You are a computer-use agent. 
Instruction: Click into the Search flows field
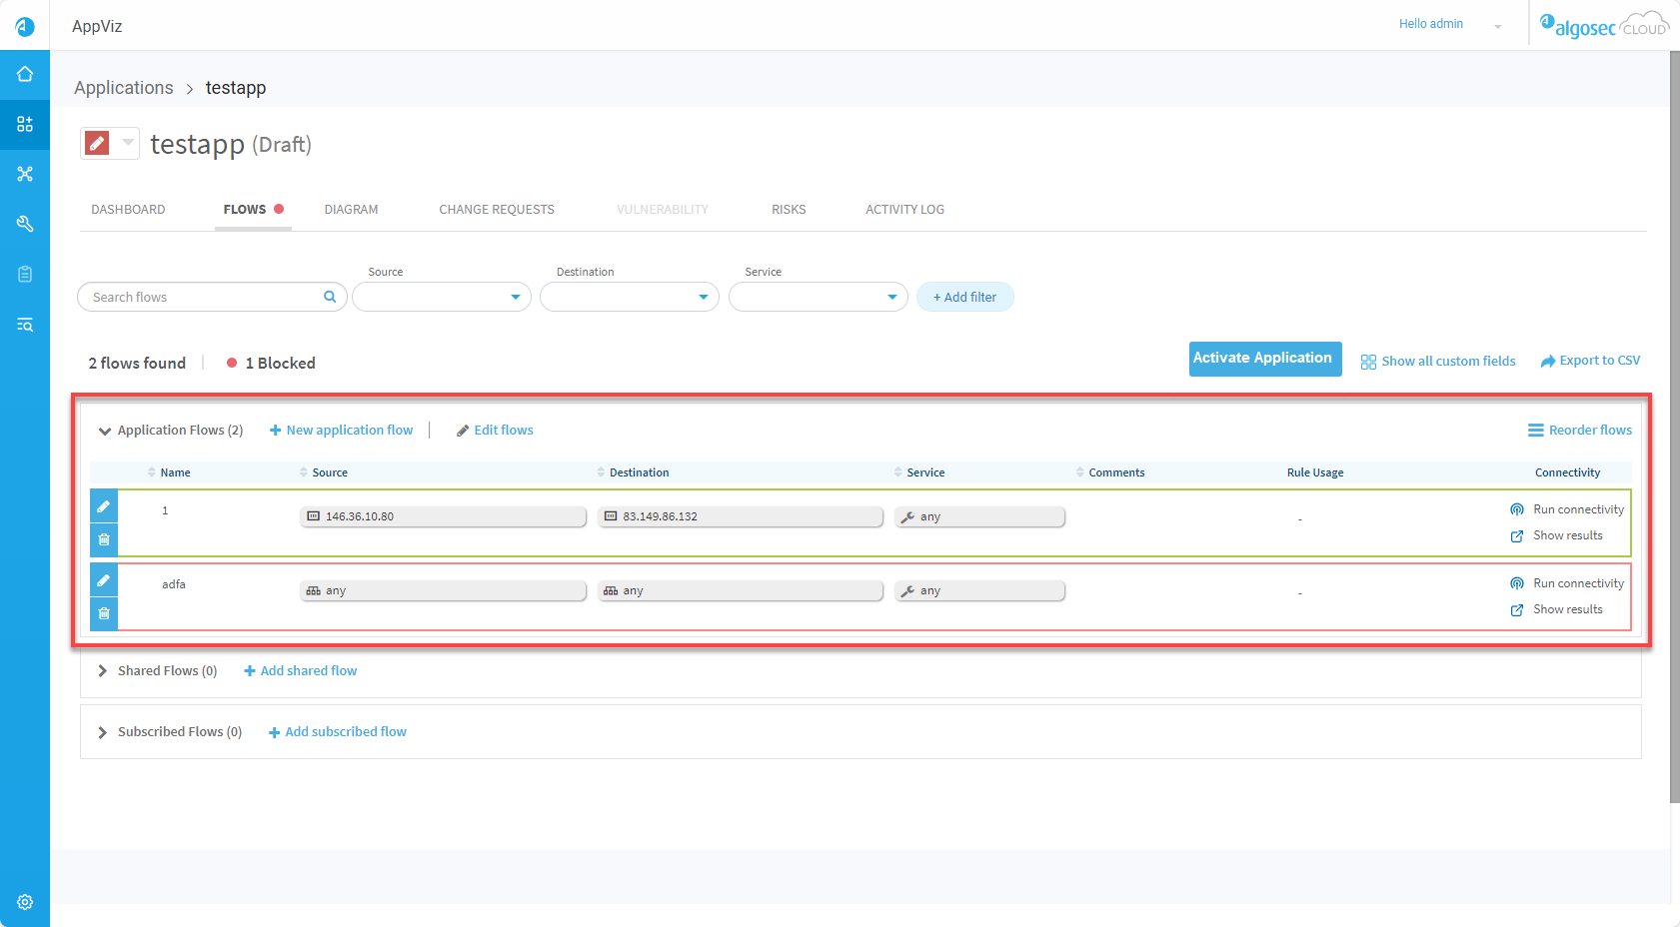tap(200, 297)
